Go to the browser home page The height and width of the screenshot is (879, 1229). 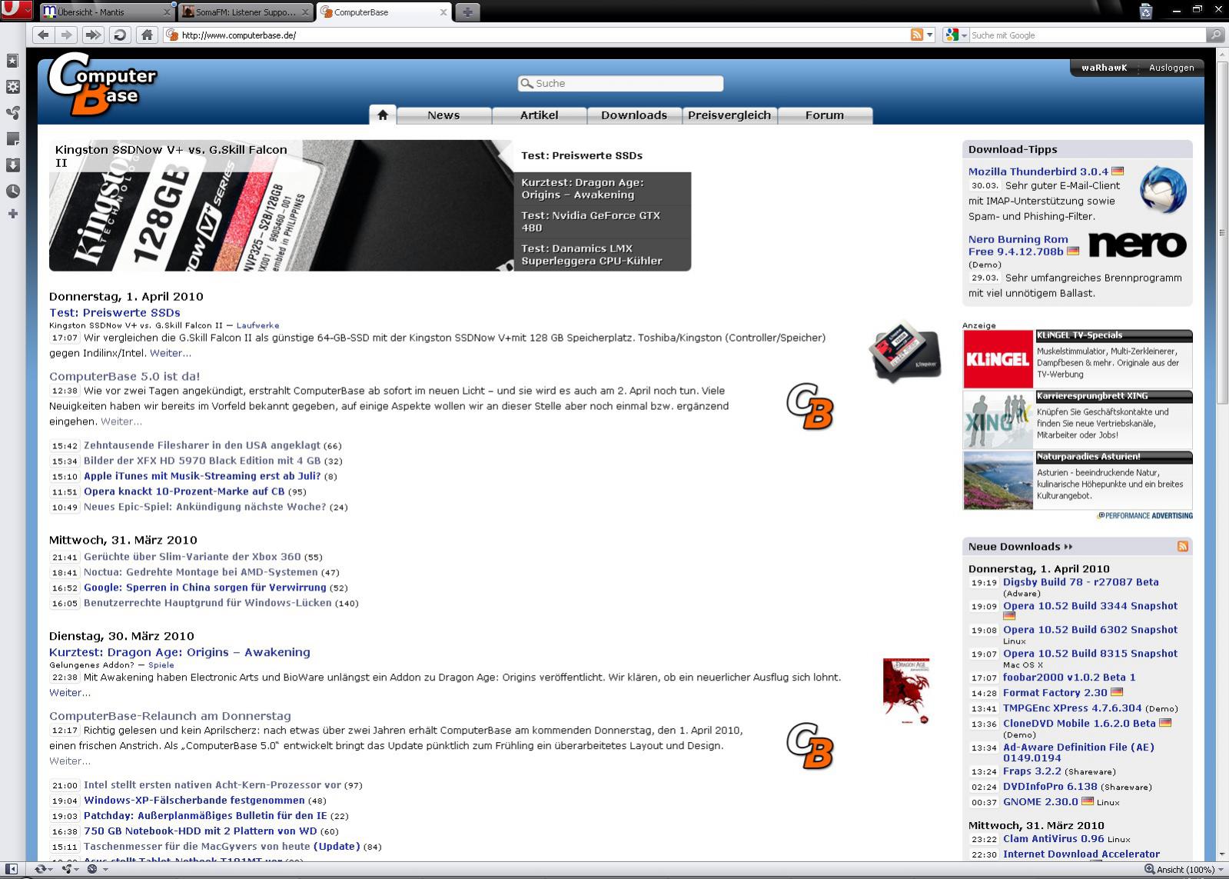pyautogui.click(x=147, y=35)
